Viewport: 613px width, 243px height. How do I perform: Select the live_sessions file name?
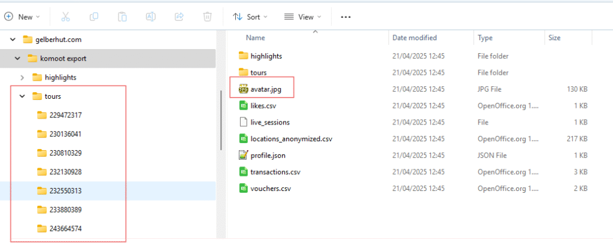[270, 122]
